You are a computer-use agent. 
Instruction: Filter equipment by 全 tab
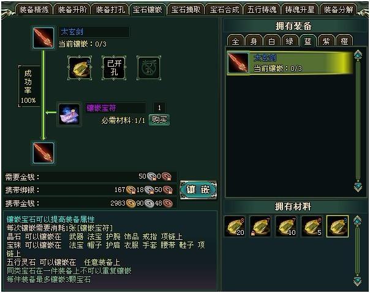click(x=235, y=41)
